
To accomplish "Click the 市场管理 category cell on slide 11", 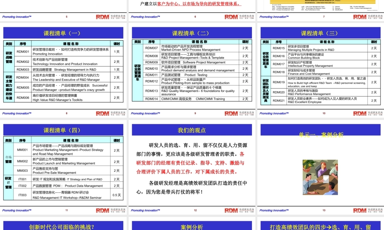I will point(8,159).
